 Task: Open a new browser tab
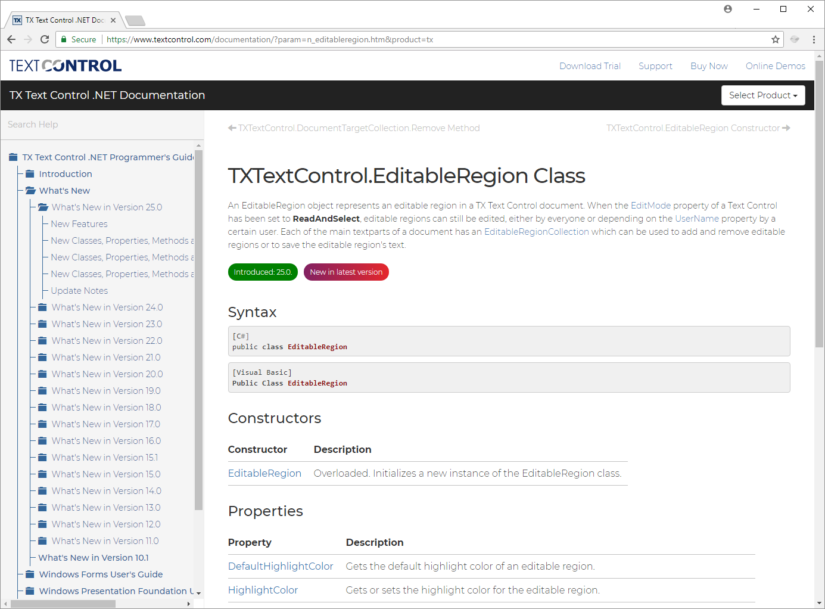click(136, 21)
